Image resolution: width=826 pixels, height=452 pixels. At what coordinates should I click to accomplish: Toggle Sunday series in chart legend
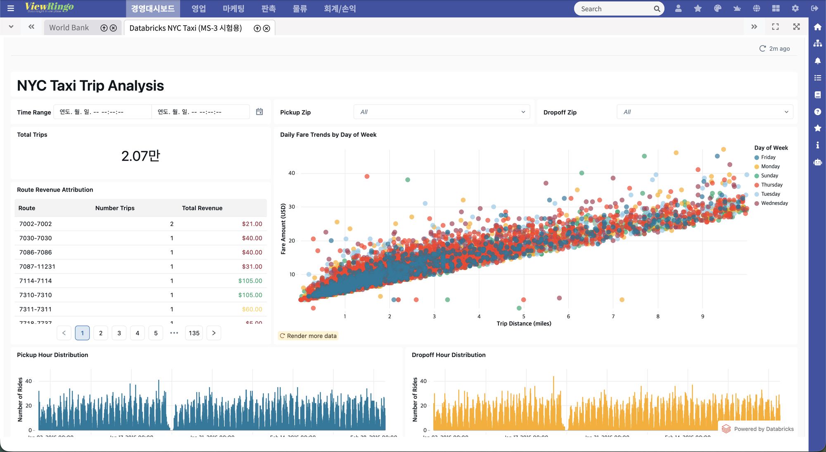coord(766,176)
